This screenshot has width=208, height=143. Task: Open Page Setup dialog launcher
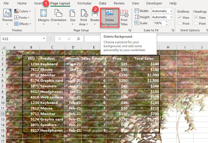click(129, 30)
